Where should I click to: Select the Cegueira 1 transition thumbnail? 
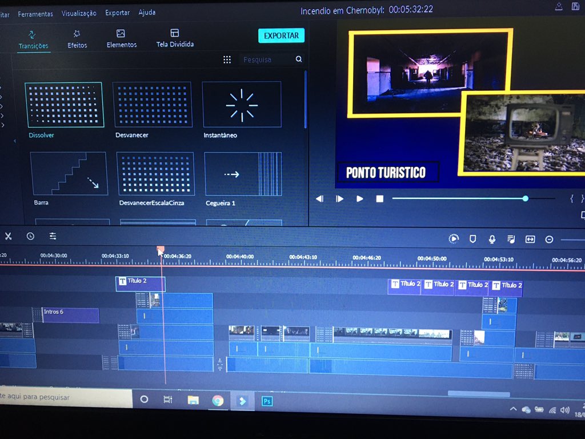(243, 174)
